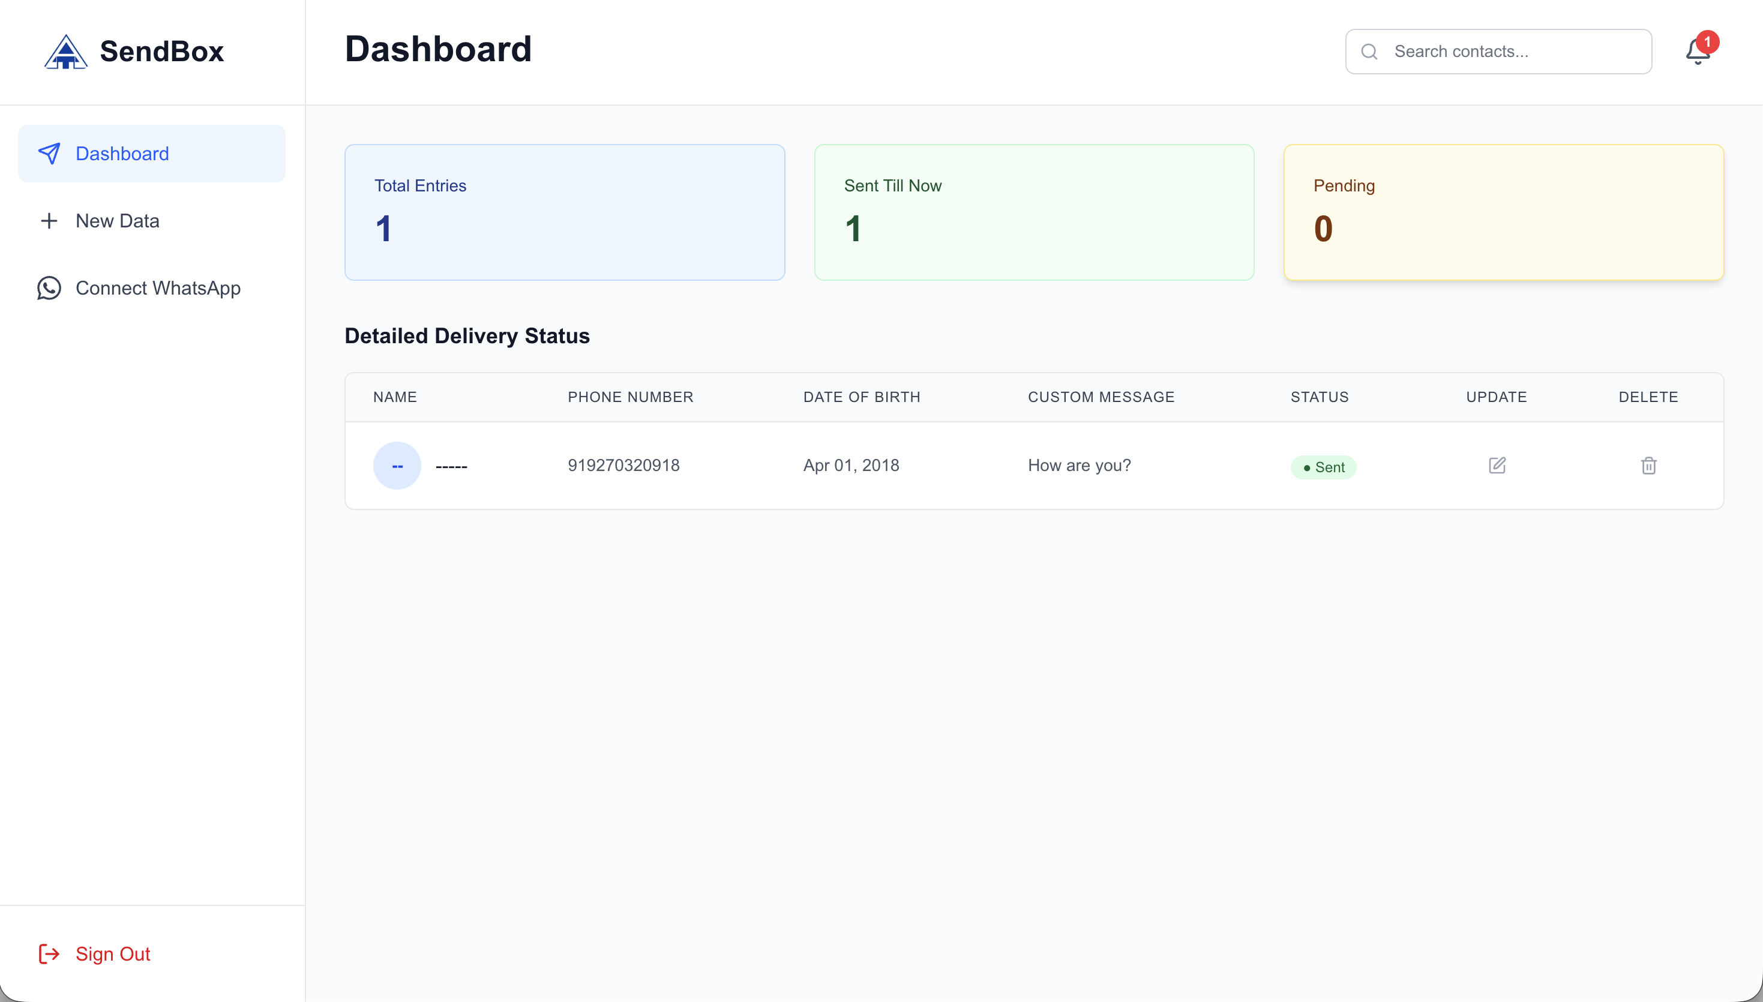Select the Total Entries card
Viewport: 1763px width, 1002px height.
tap(564, 212)
